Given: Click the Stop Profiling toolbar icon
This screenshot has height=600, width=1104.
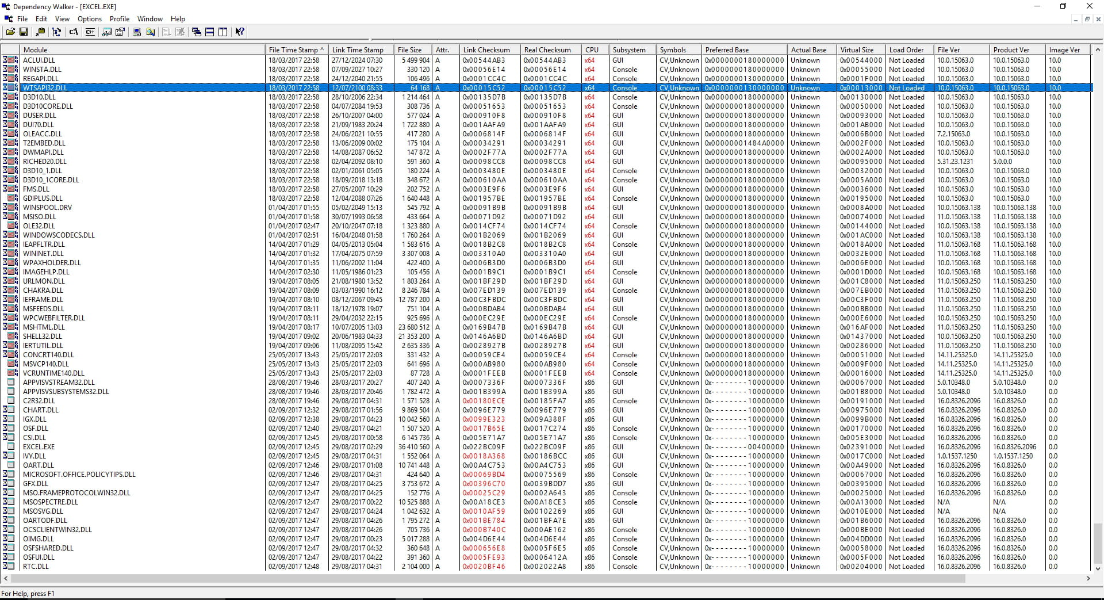Looking at the screenshot, I should click(180, 32).
